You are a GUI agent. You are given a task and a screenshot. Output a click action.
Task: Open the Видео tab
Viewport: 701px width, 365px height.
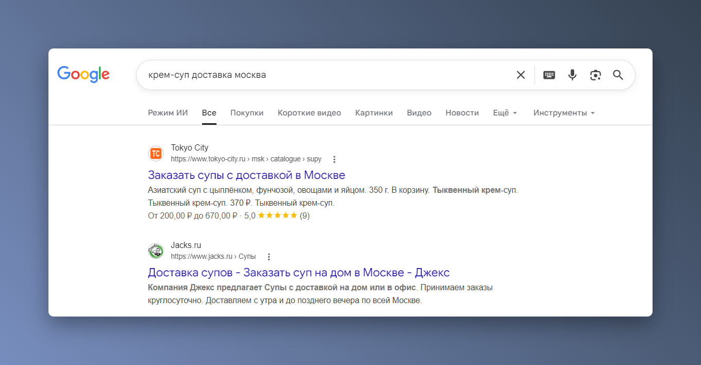(419, 113)
